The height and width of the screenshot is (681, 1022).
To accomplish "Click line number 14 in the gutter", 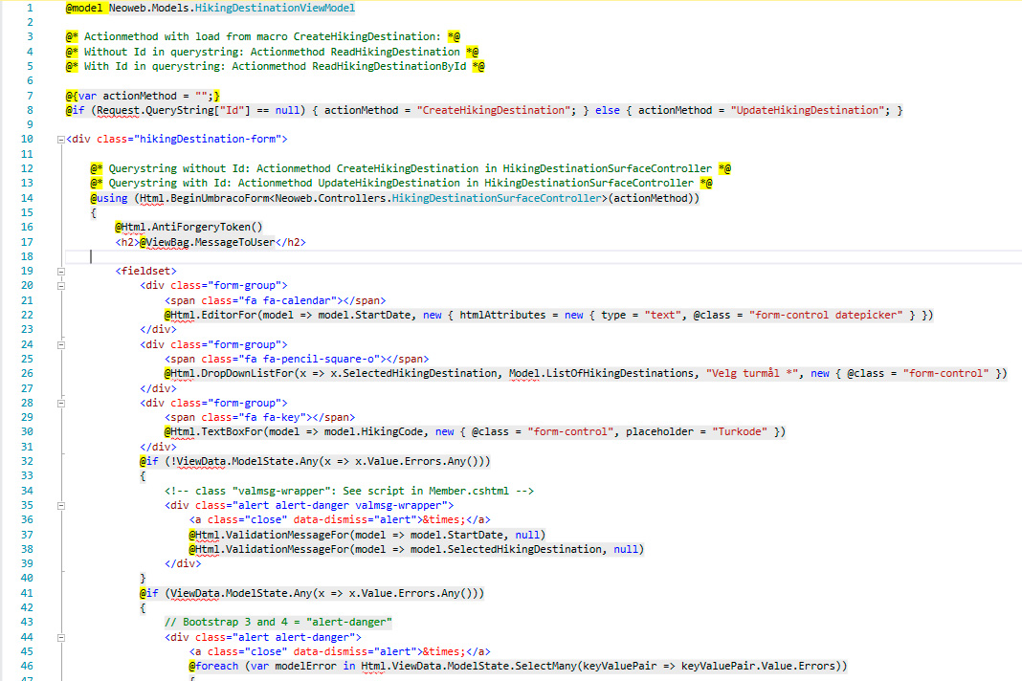I will click(27, 198).
